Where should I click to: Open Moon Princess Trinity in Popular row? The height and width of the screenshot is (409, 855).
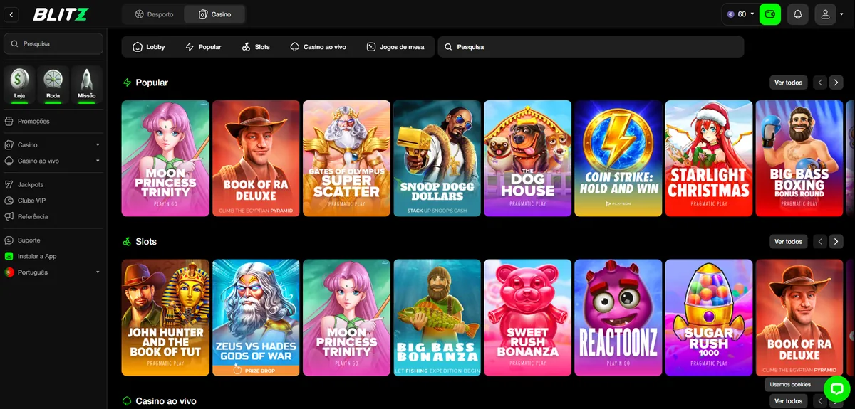point(165,158)
